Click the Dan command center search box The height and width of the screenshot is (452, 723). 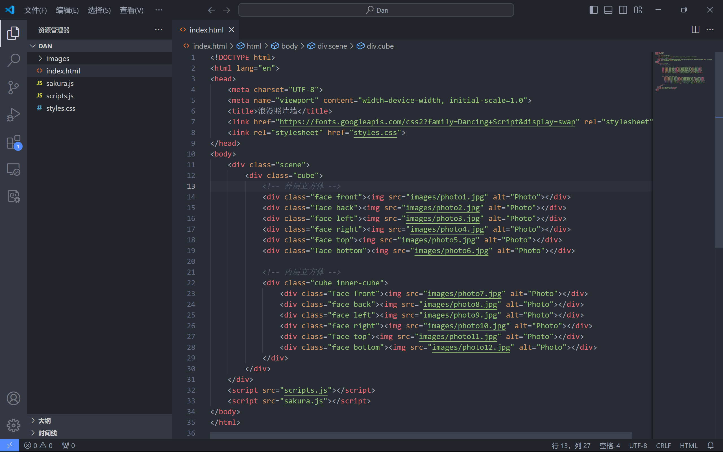pos(376,10)
